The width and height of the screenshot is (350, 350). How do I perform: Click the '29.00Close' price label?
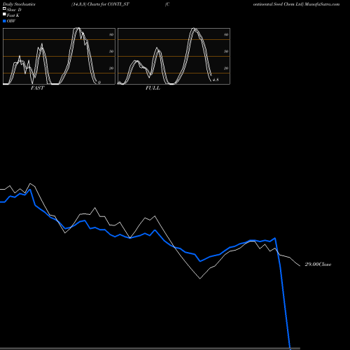click(x=318, y=265)
